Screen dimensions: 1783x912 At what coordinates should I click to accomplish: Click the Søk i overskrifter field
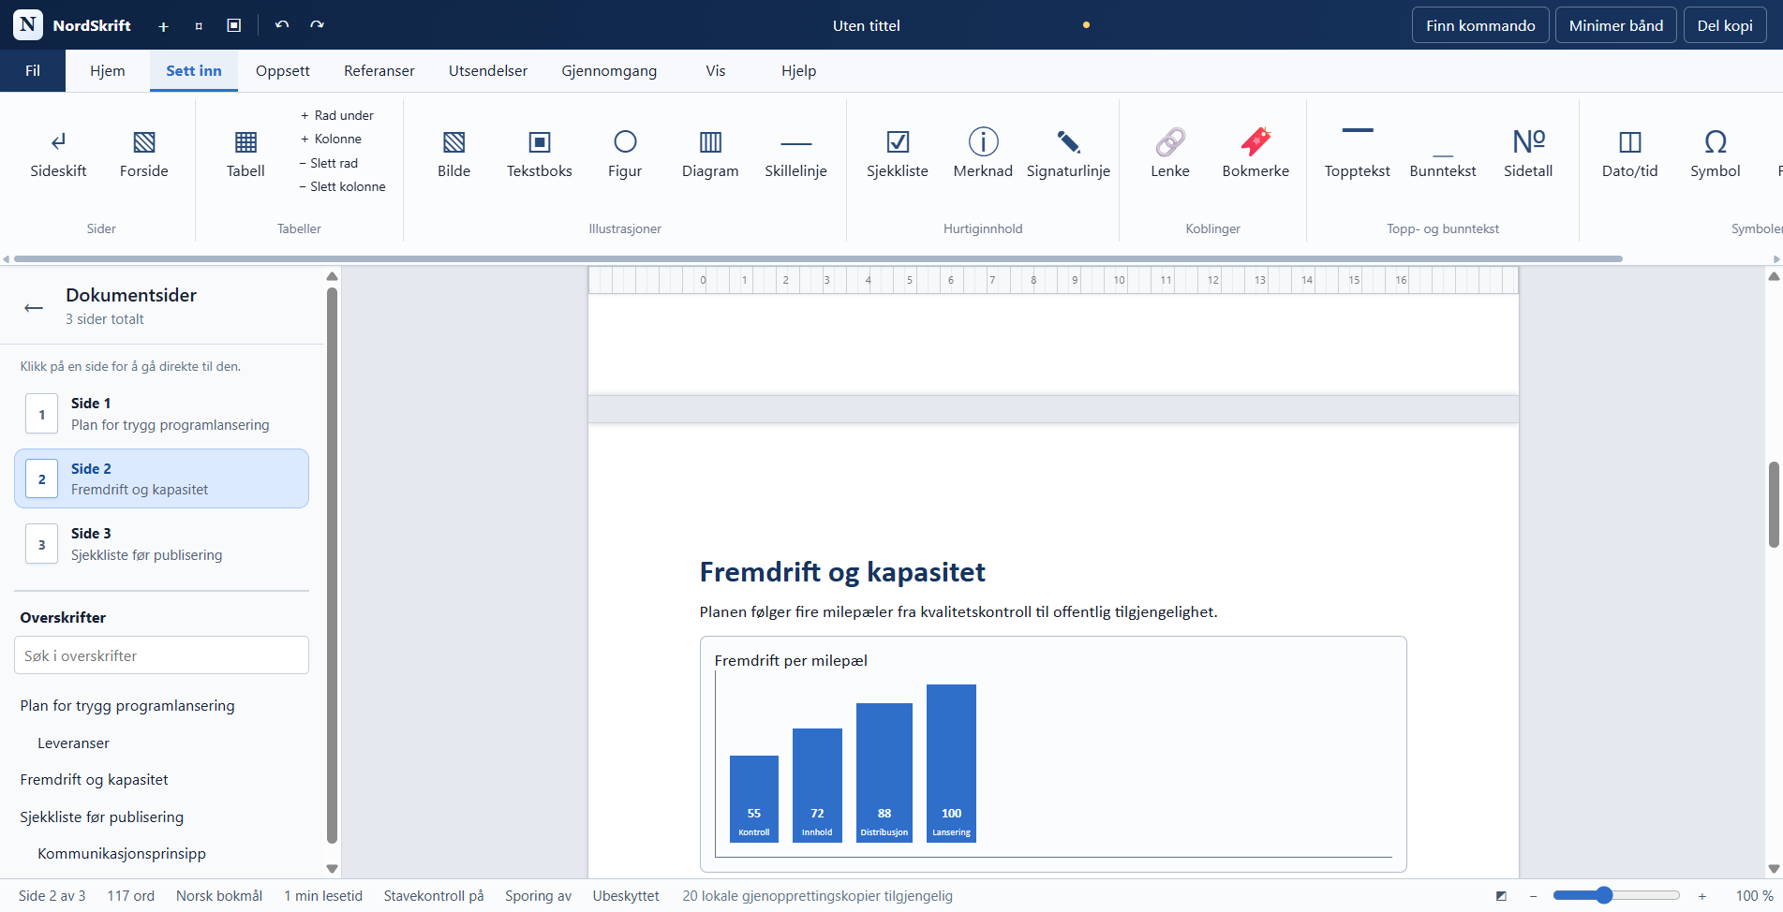tap(161, 655)
